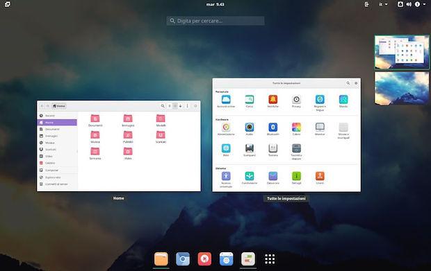Switch Files to list view

coord(170,106)
